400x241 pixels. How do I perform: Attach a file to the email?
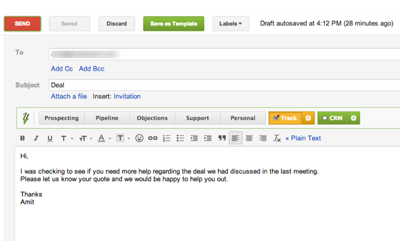pyautogui.click(x=69, y=96)
